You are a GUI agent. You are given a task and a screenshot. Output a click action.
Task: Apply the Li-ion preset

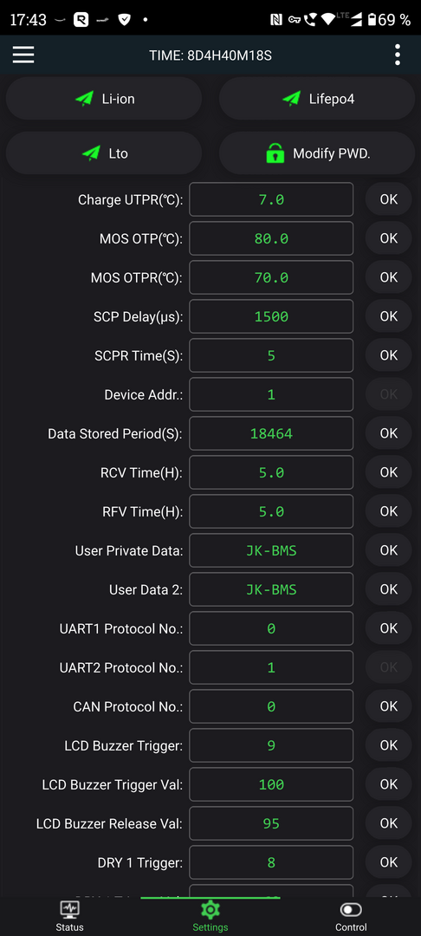tap(104, 99)
